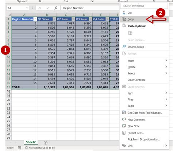Click the New Comment speech bubble icon

pyautogui.click(x=124, y=119)
